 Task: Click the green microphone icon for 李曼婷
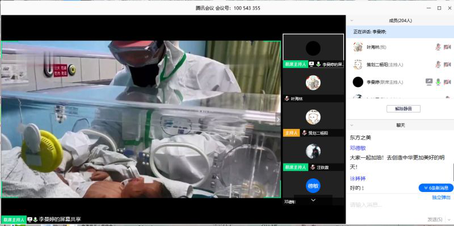click(438, 82)
